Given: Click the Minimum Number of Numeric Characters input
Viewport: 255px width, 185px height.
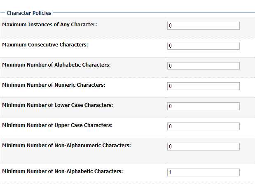Looking at the screenshot, I should click(x=203, y=86).
